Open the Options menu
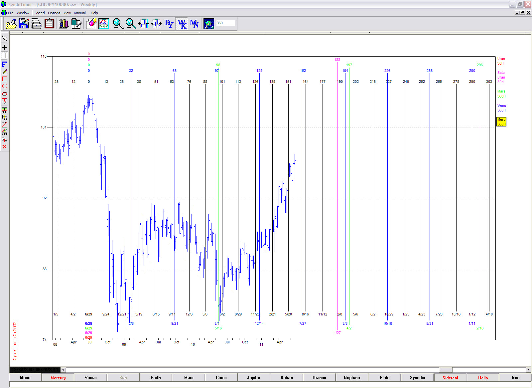Image resolution: width=532 pixels, height=388 pixels. (54, 13)
